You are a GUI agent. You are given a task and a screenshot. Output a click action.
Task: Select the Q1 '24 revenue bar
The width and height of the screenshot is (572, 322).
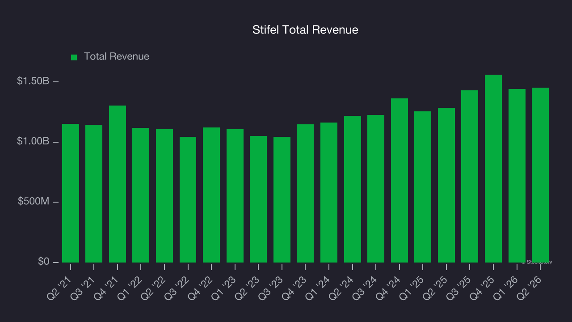point(329,192)
